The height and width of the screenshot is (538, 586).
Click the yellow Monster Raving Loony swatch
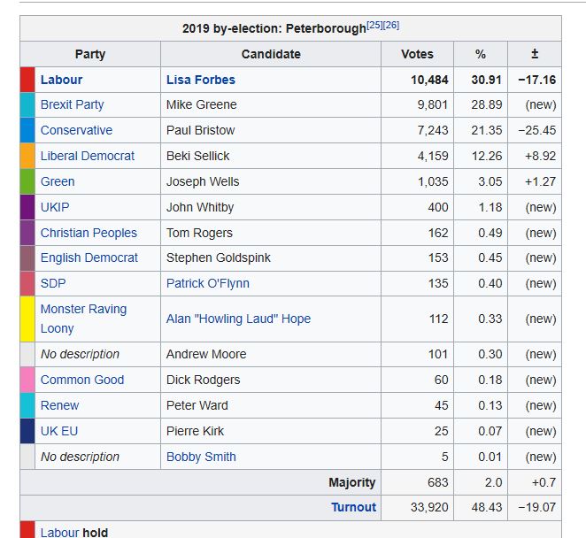(x=27, y=319)
